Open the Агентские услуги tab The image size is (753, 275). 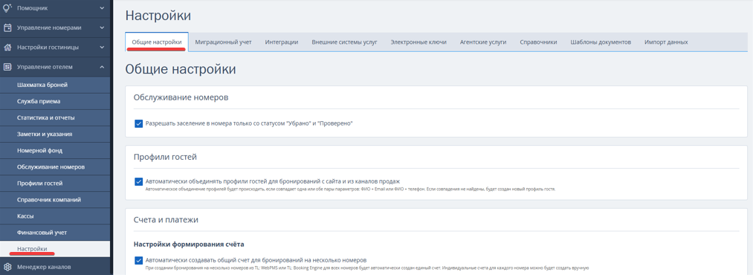coord(483,42)
